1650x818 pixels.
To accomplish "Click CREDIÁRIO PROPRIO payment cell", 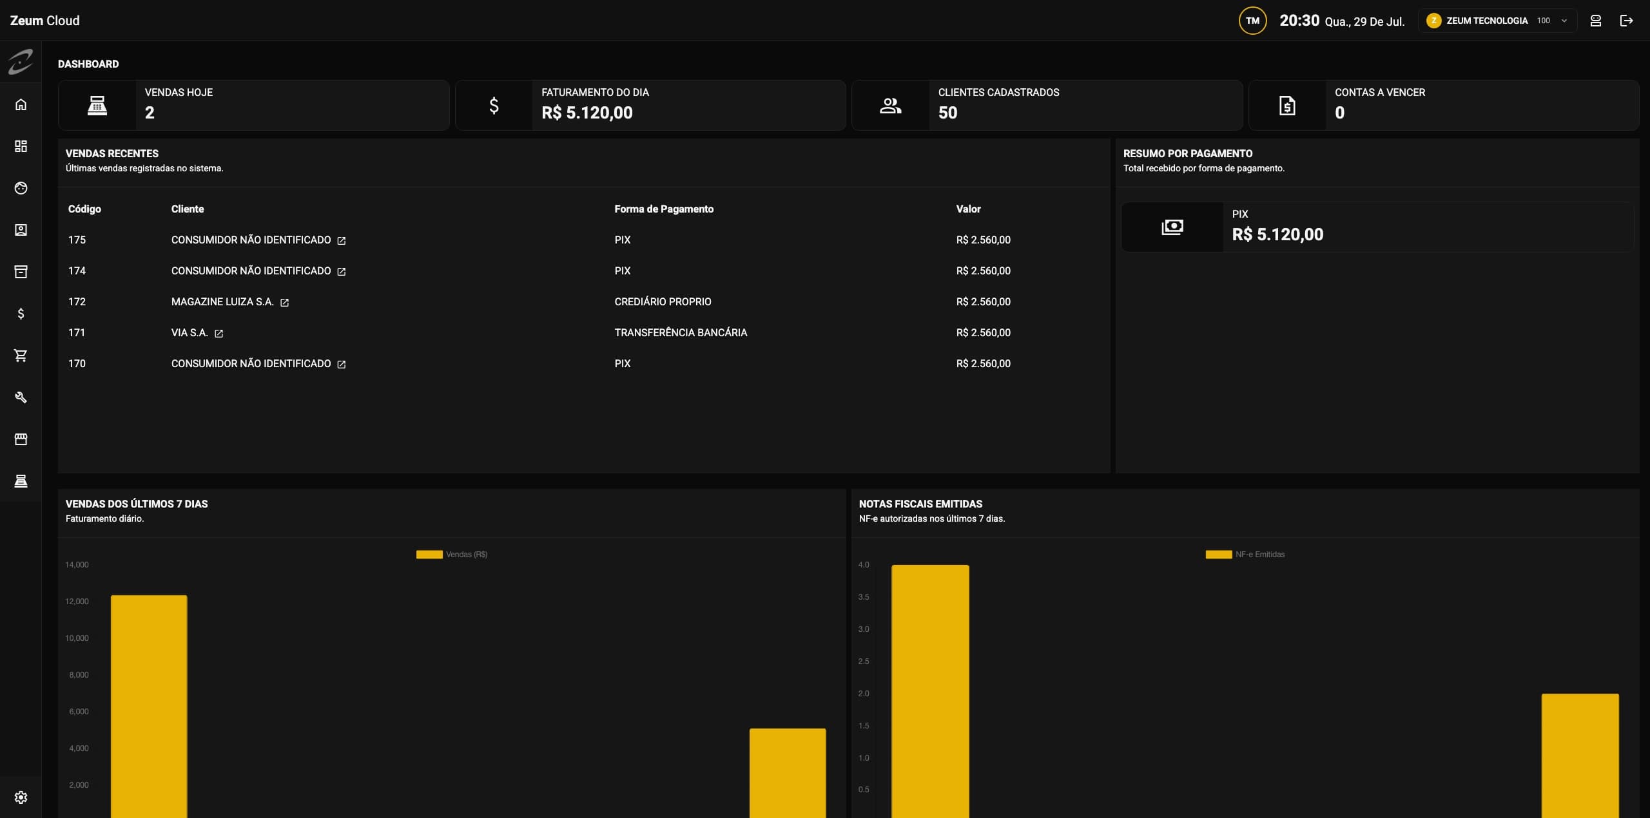I will (x=663, y=302).
